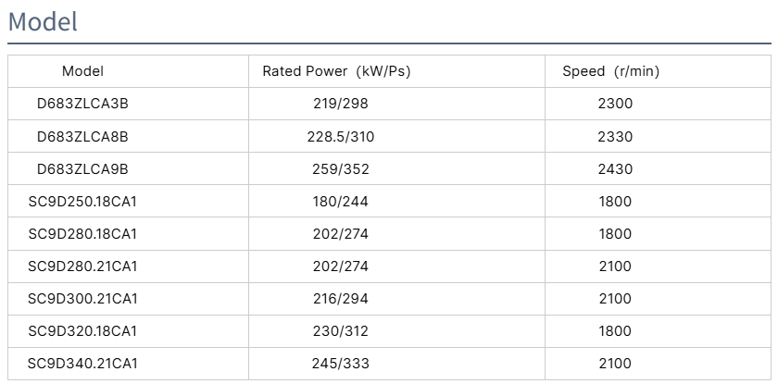778x384 pixels.
Task: Select model SC9D280.21CA1 cell
Action: click(82, 266)
